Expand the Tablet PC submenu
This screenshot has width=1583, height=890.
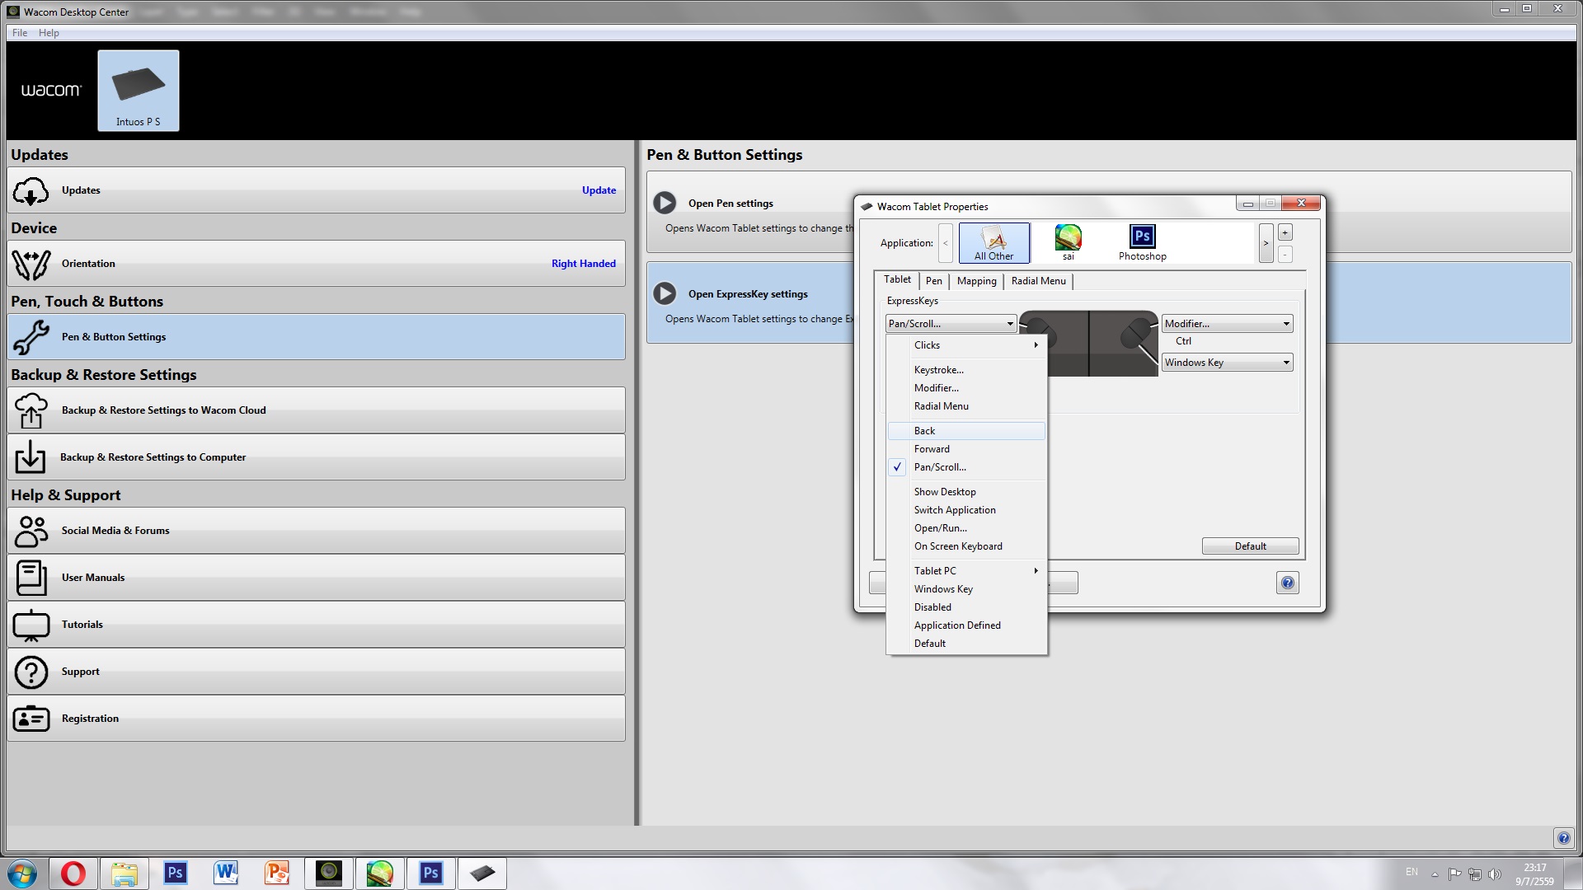click(x=967, y=571)
